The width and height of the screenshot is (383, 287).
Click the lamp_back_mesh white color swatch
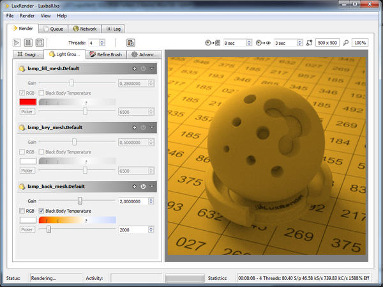[x=28, y=220]
